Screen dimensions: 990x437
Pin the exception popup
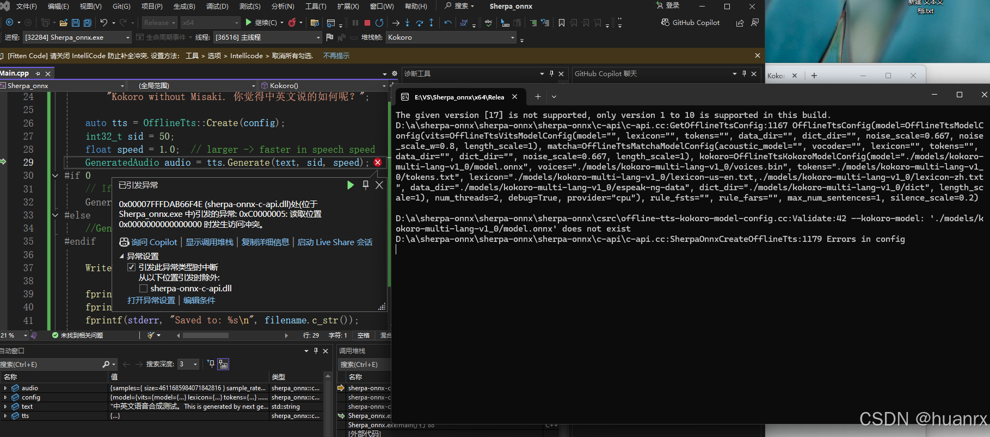365,185
